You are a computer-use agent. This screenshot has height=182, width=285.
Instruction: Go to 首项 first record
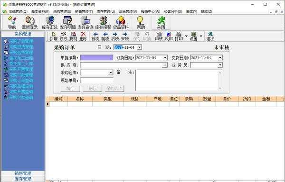95,36
